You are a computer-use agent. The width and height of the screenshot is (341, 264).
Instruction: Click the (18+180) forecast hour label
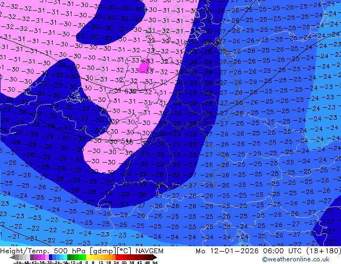[x=324, y=251]
